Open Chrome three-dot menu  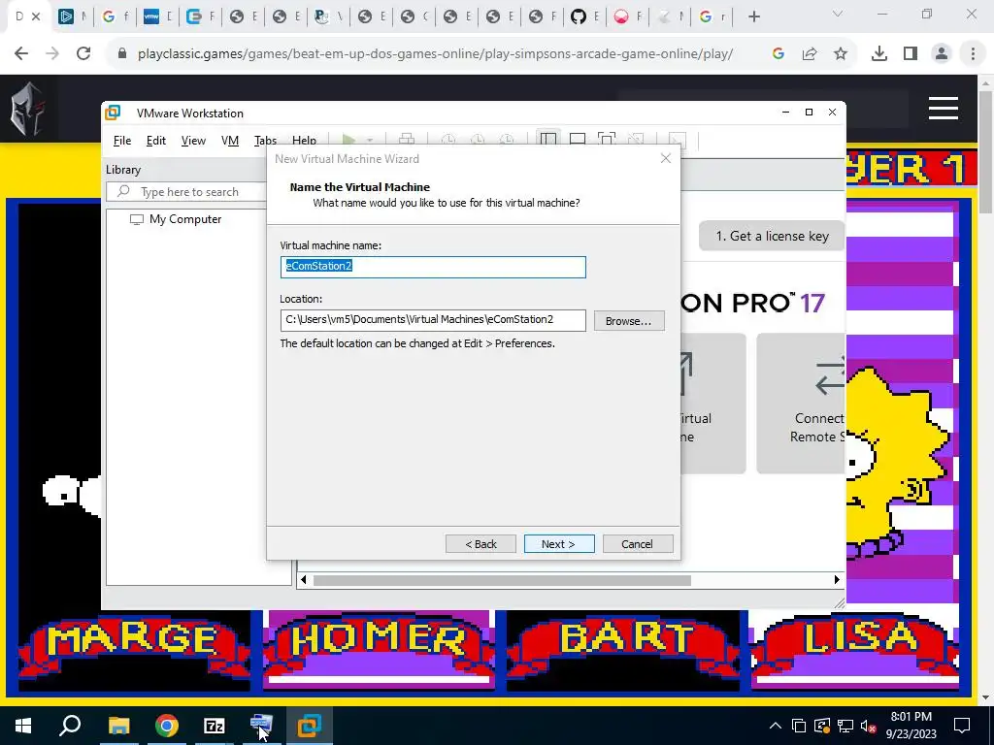click(x=973, y=54)
